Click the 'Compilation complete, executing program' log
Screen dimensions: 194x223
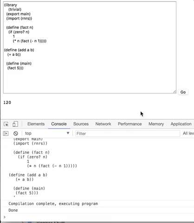53,203
